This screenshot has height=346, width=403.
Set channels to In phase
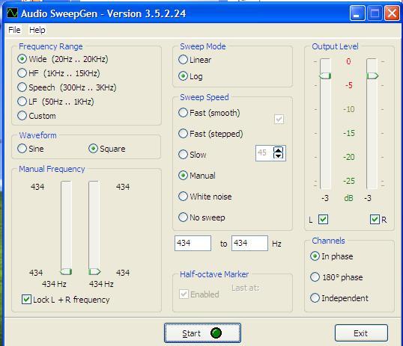332,256
